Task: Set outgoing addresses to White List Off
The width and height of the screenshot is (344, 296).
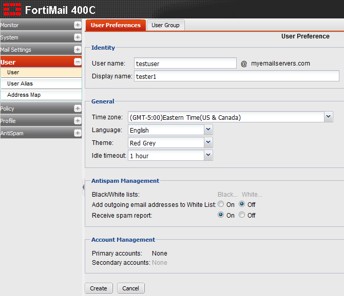Action: [242, 204]
